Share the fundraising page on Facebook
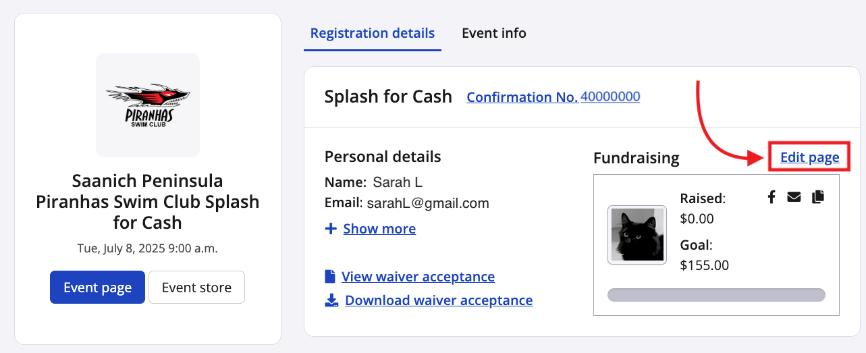Image resolution: width=866 pixels, height=353 pixels. (772, 197)
